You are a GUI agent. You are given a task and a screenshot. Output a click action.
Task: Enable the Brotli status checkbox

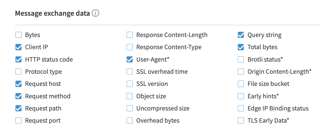click(x=241, y=59)
